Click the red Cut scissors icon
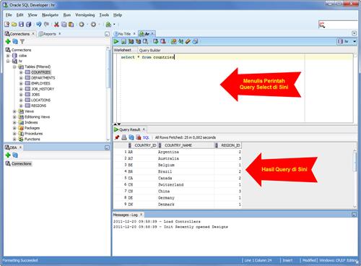The image size is (361, 266). point(56,25)
